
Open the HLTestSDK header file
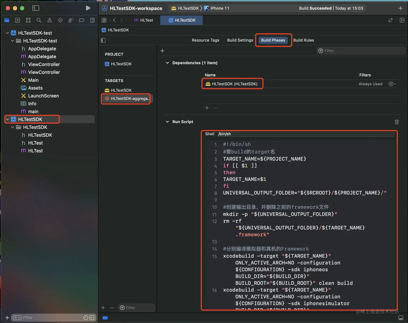[x=37, y=135]
